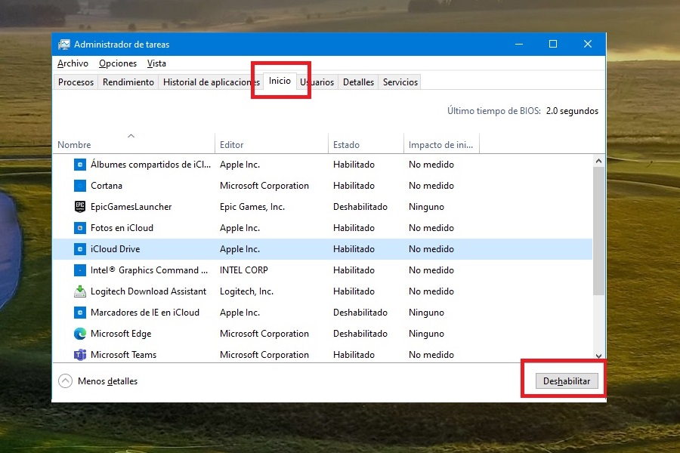Select the Álbumes compartidos de iCloud icon
This screenshot has height=453, width=680.
(x=80, y=164)
